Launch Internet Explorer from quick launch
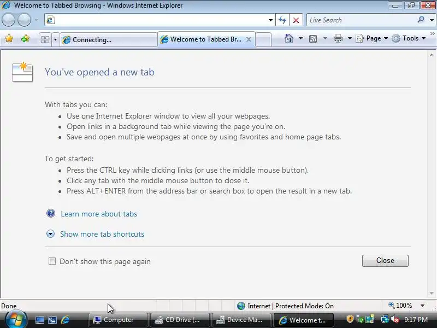The image size is (437, 328). (x=65, y=320)
